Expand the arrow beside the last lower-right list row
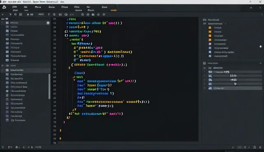Viewport: 264px width, 152px height. click(205, 88)
